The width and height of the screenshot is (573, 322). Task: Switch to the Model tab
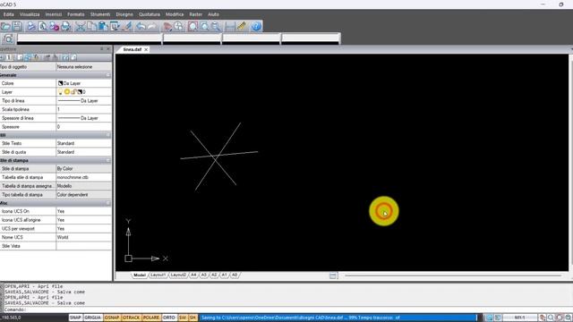(140, 275)
